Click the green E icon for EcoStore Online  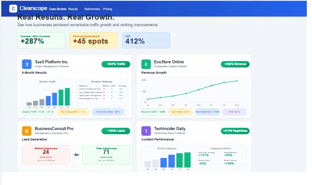coord(146,64)
